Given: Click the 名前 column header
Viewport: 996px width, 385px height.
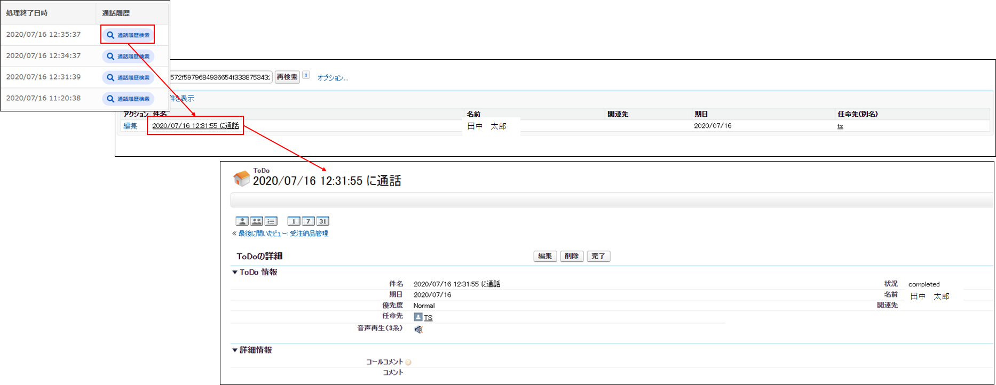Looking at the screenshot, I should [x=473, y=114].
